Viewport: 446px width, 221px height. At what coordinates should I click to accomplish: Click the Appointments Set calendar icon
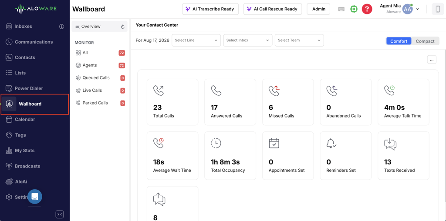click(274, 143)
